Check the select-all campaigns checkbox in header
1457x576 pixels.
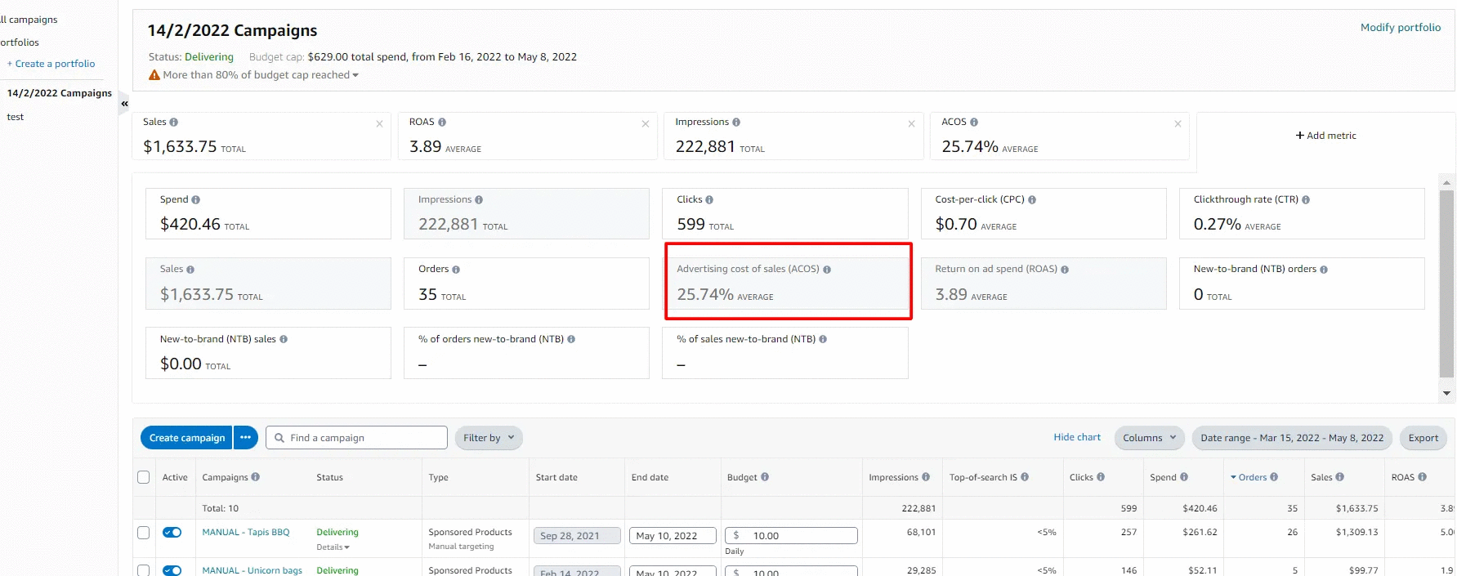coord(144,477)
